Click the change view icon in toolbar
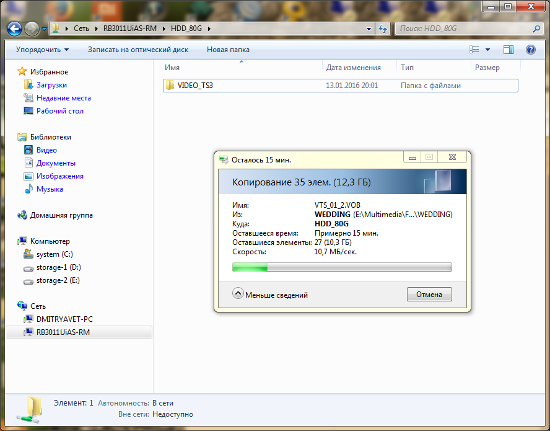Viewport: 550px width, 431px height. click(x=474, y=50)
